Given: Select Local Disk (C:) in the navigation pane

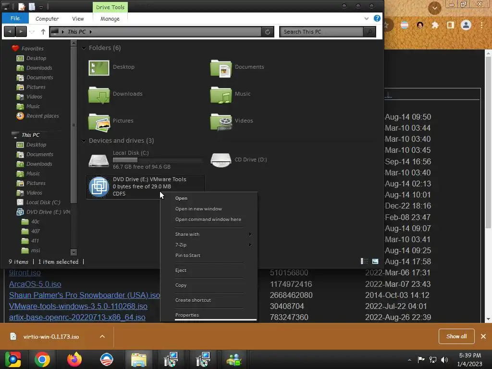Looking at the screenshot, I should [x=43, y=202].
